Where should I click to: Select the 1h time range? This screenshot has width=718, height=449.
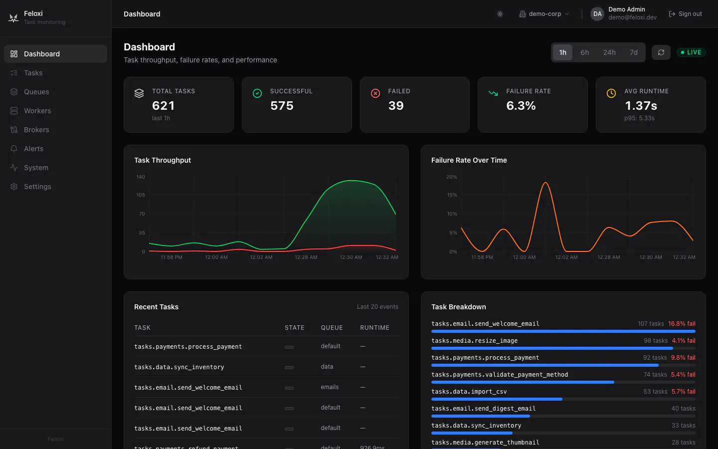click(562, 52)
